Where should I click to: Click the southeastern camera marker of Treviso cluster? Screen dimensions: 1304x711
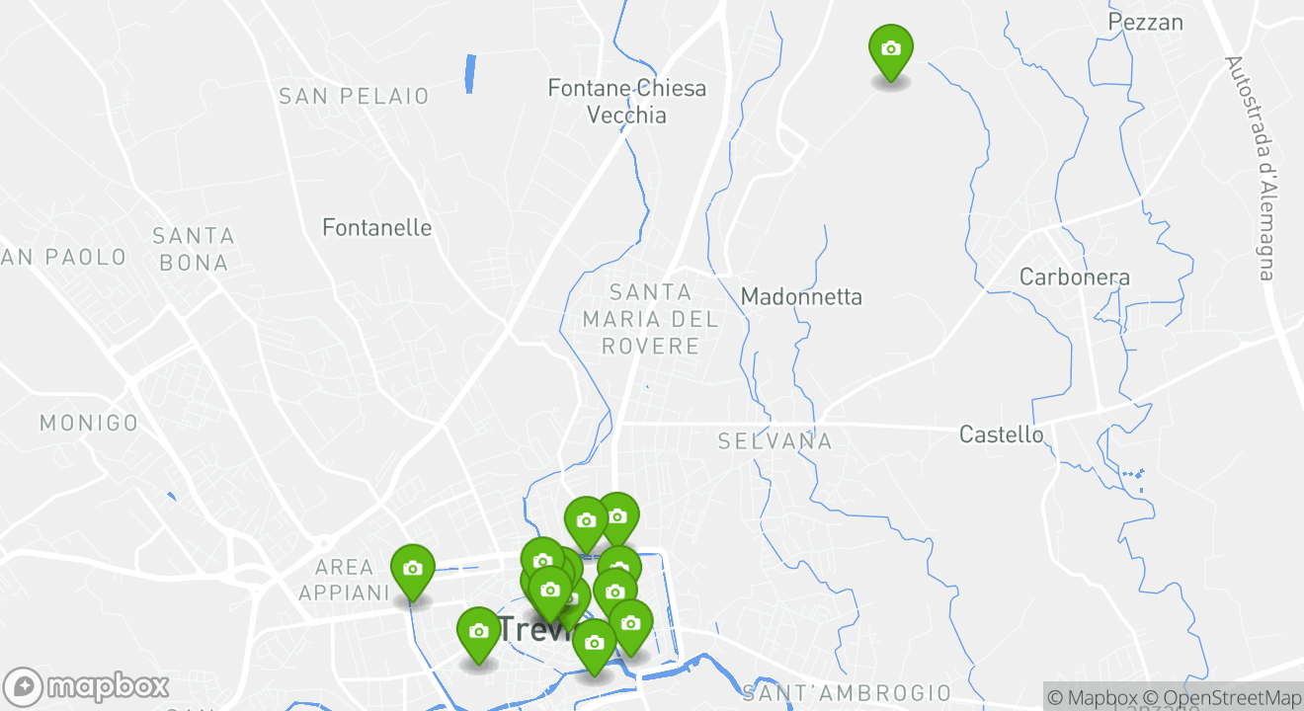click(630, 627)
